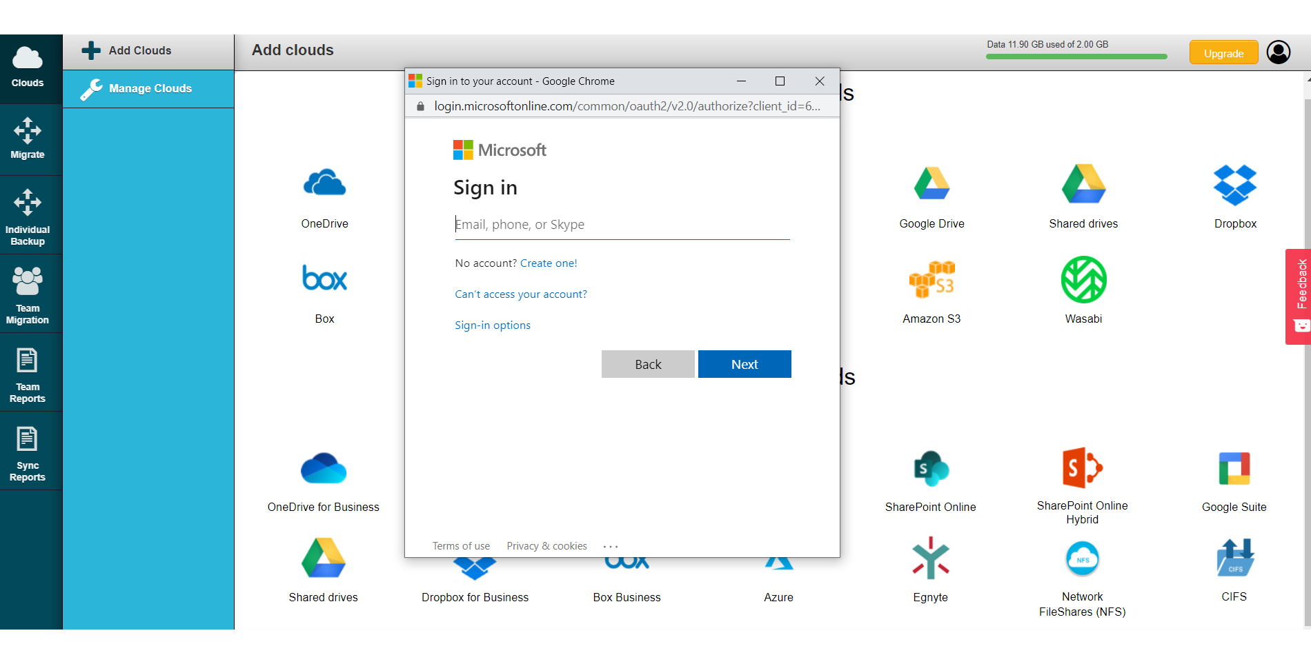This screenshot has height=664, width=1311.
Task: Open the Wasabi cloud option
Action: 1083,281
